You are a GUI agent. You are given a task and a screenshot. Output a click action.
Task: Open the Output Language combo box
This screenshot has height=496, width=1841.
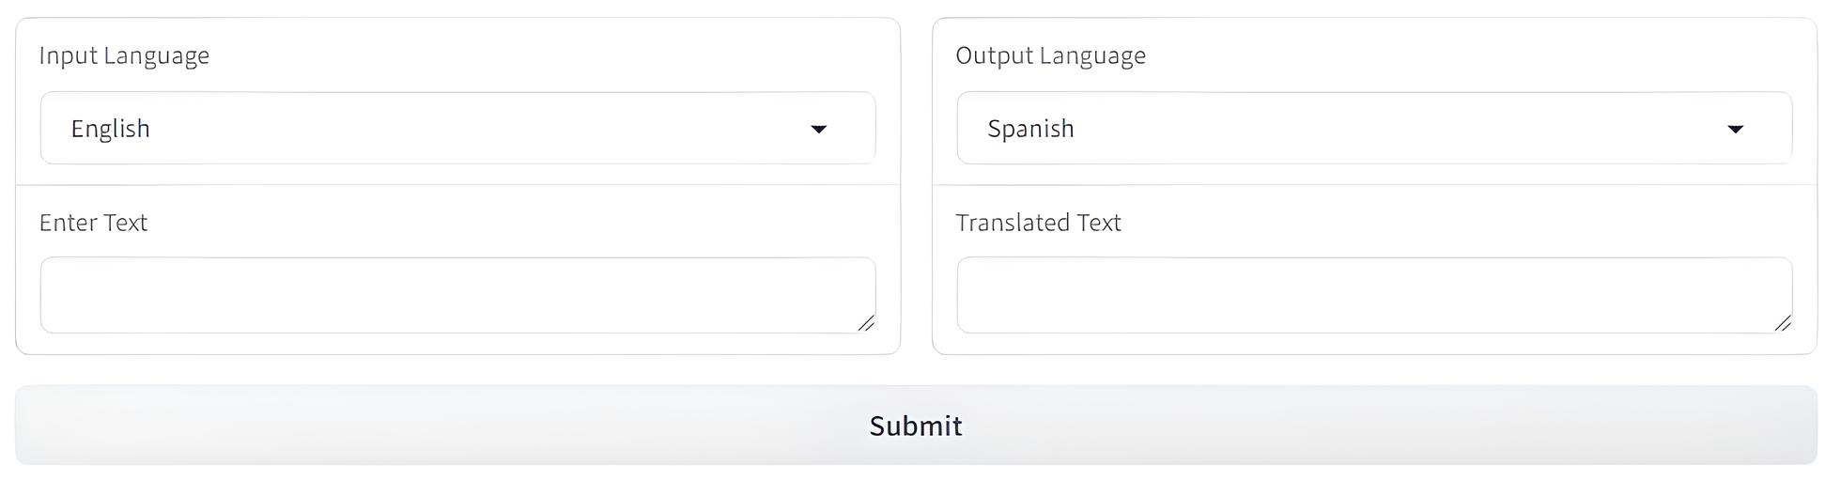tap(1374, 129)
